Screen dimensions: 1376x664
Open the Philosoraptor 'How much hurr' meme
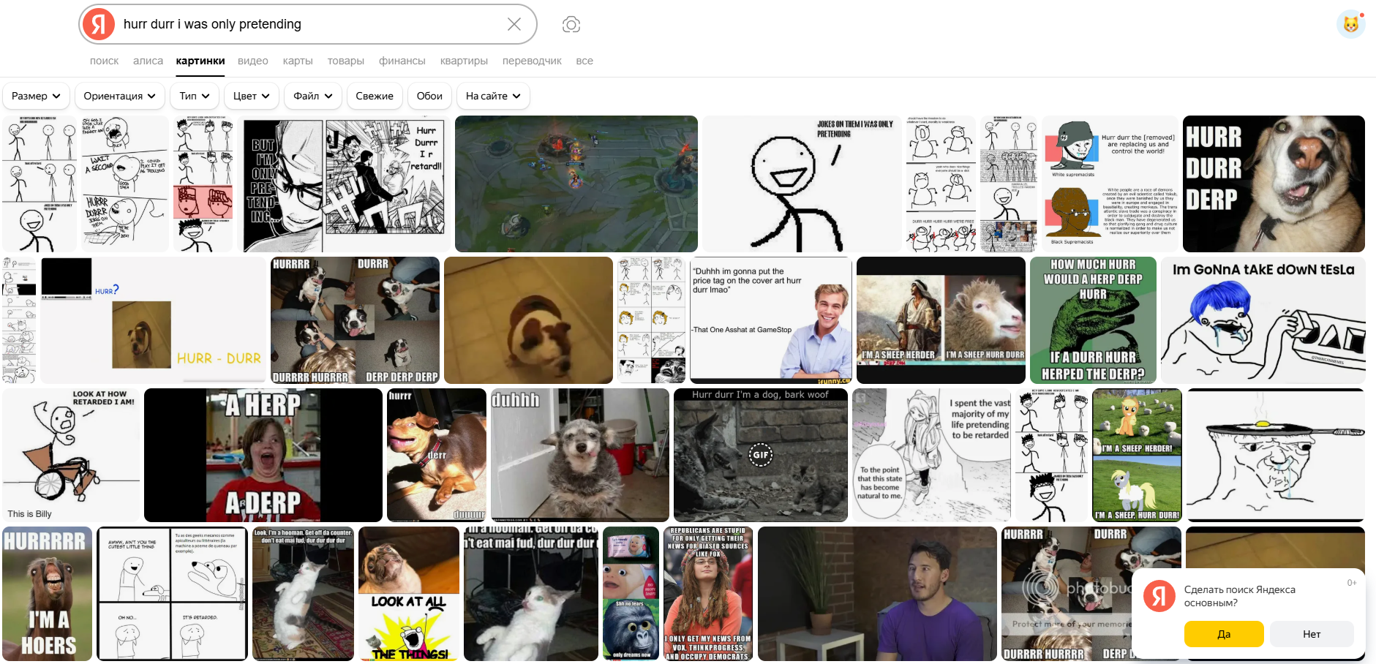pos(1093,320)
